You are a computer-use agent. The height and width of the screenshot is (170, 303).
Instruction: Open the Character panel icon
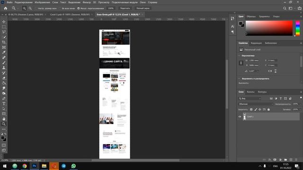click(232, 26)
